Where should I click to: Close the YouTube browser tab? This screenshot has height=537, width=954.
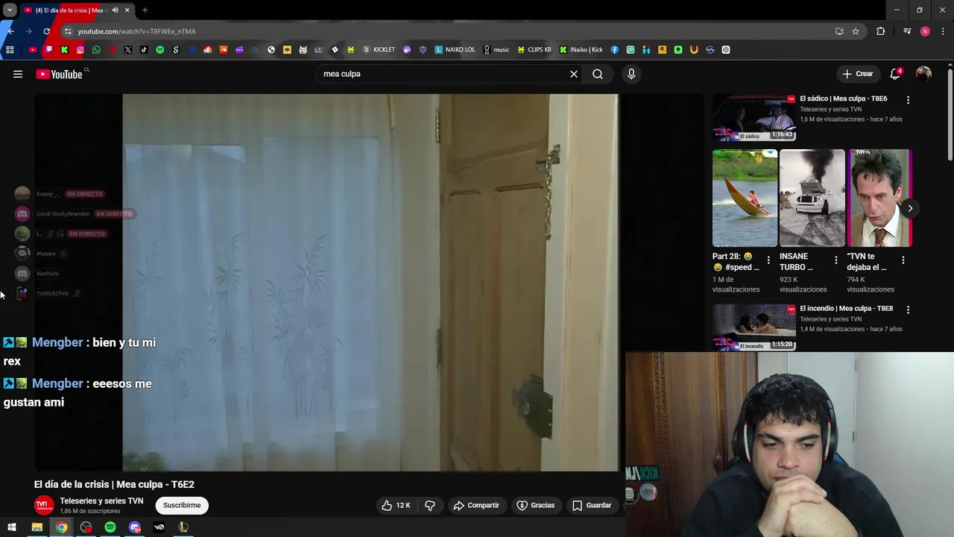click(x=127, y=10)
